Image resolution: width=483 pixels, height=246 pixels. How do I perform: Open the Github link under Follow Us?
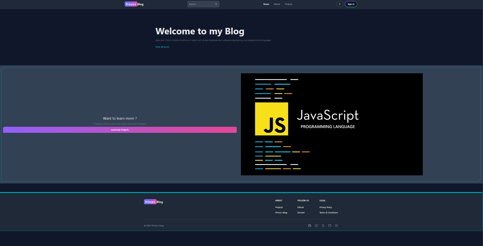click(300, 207)
